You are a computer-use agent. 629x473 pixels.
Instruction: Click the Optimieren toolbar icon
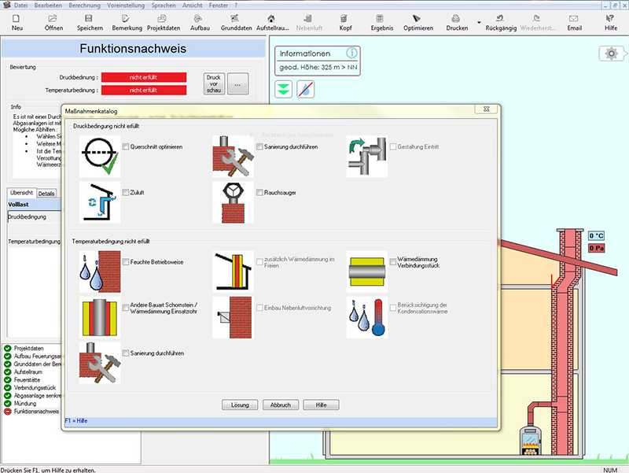[x=417, y=21]
